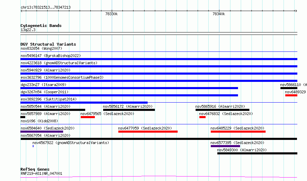
Task: Click the blue bar under dgv3267n54
Action: click(129, 95)
